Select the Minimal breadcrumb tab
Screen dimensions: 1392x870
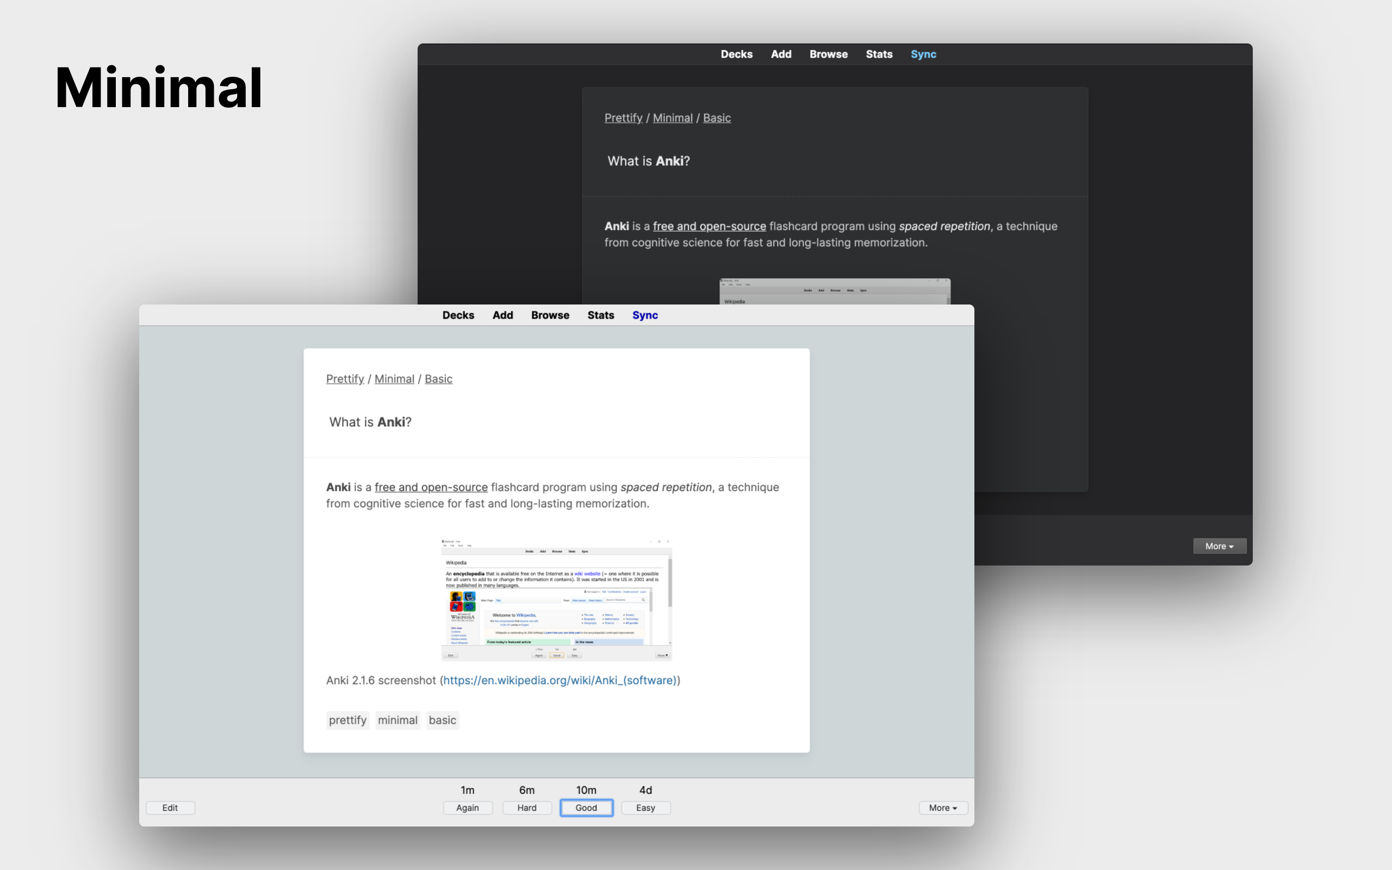(394, 379)
